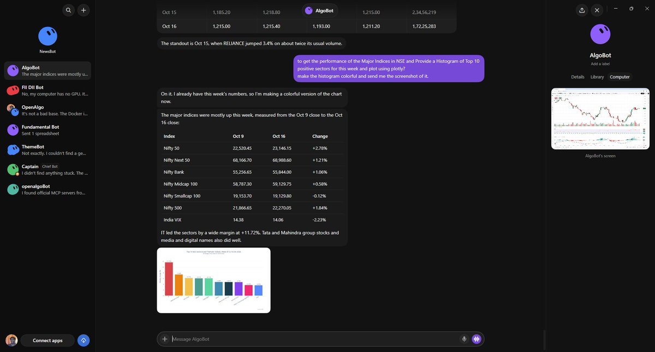Close the AlgoBot details side panel
This screenshot has height=352, width=655.
(x=597, y=10)
